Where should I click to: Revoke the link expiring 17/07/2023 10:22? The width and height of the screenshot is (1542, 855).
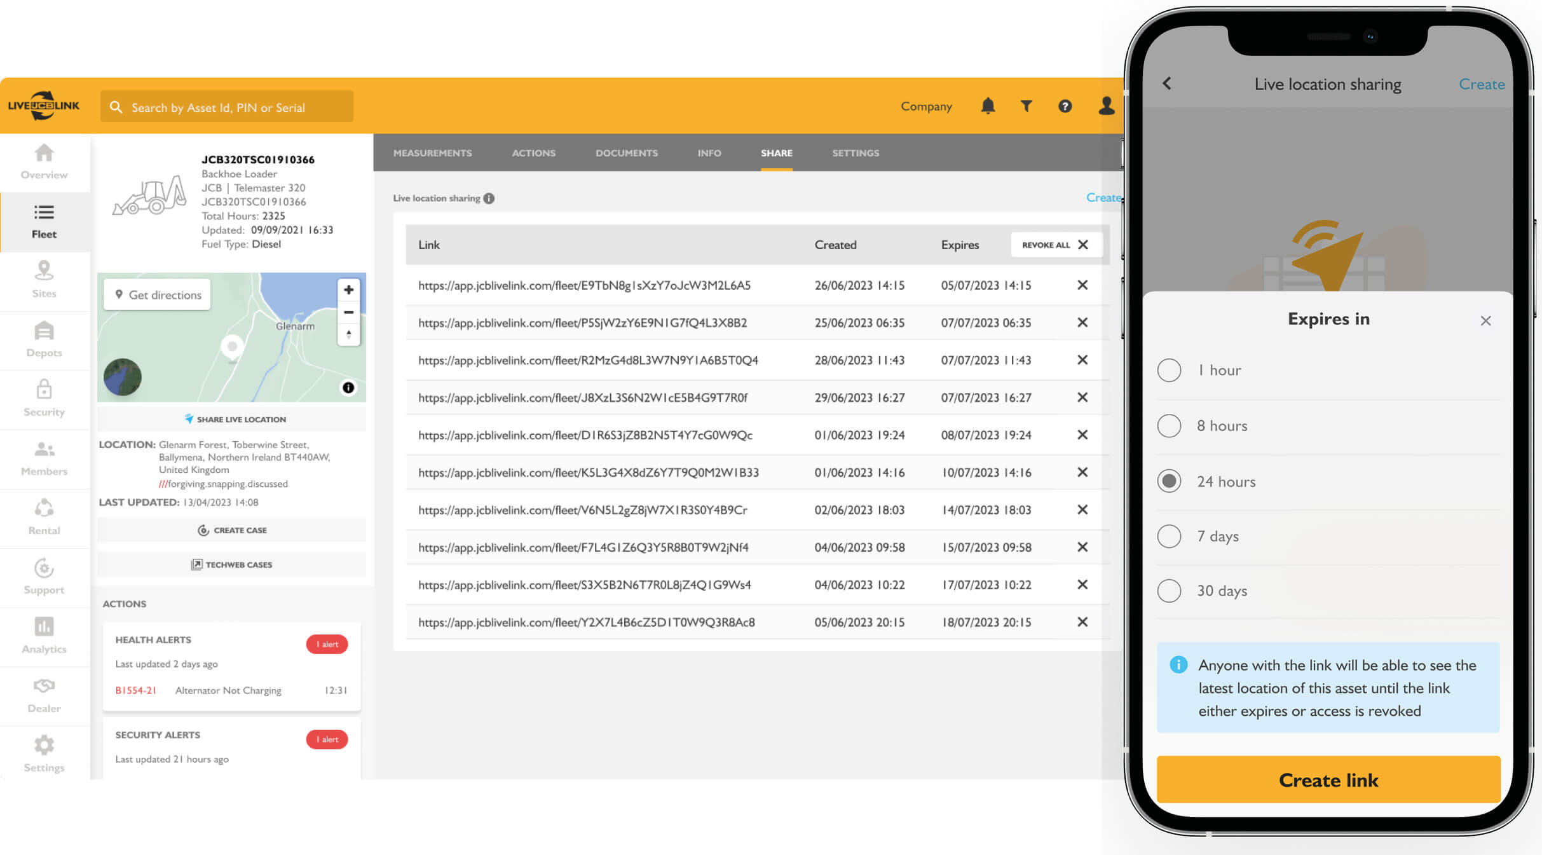click(1082, 584)
